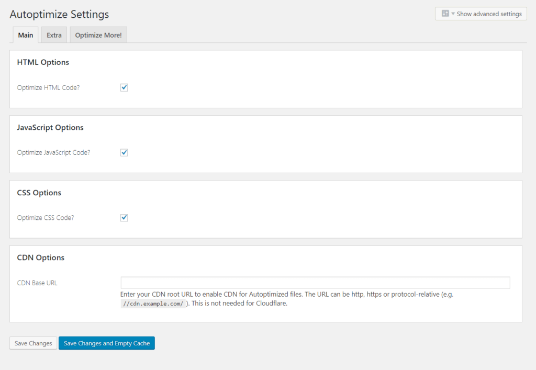Click the JavaScript Options heading
Screen dimensions: 536x370
[50, 128]
